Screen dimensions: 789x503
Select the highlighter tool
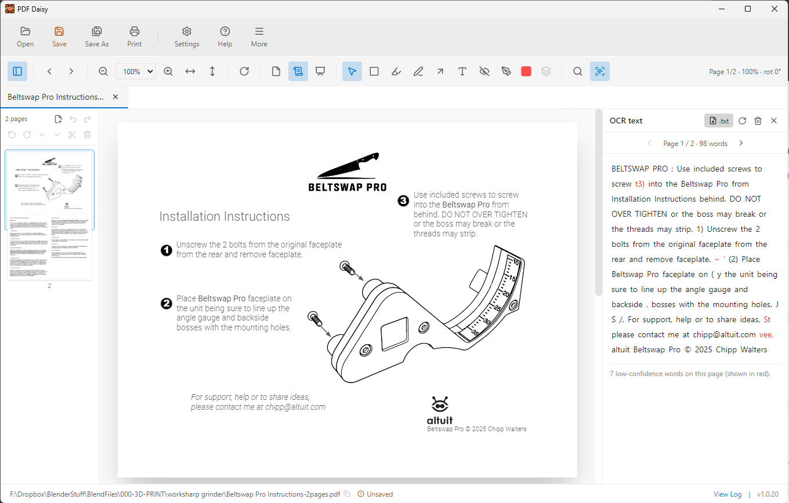(x=396, y=71)
